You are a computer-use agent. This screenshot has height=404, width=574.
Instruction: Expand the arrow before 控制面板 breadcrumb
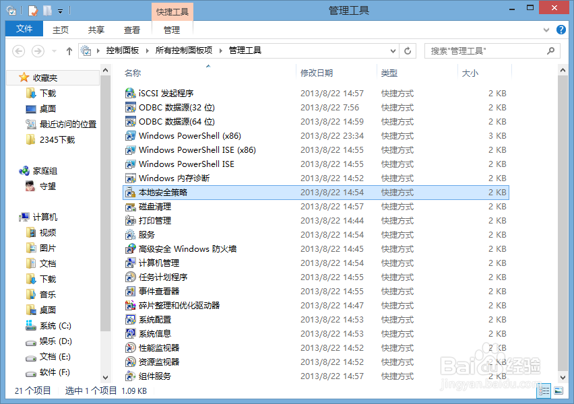[98, 51]
